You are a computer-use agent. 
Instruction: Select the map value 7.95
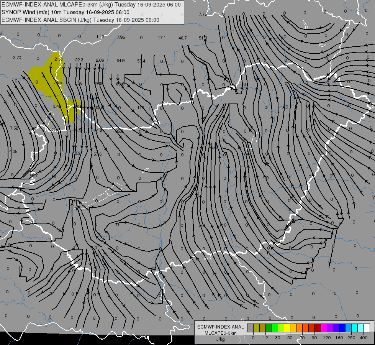click(121, 37)
